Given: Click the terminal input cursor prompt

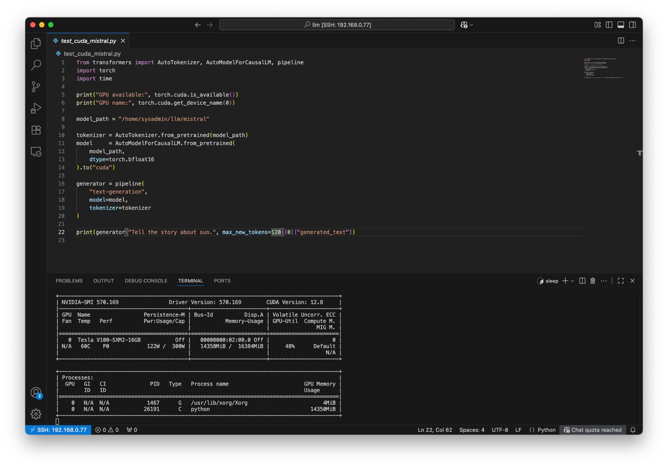Looking at the screenshot, I should coord(57,422).
